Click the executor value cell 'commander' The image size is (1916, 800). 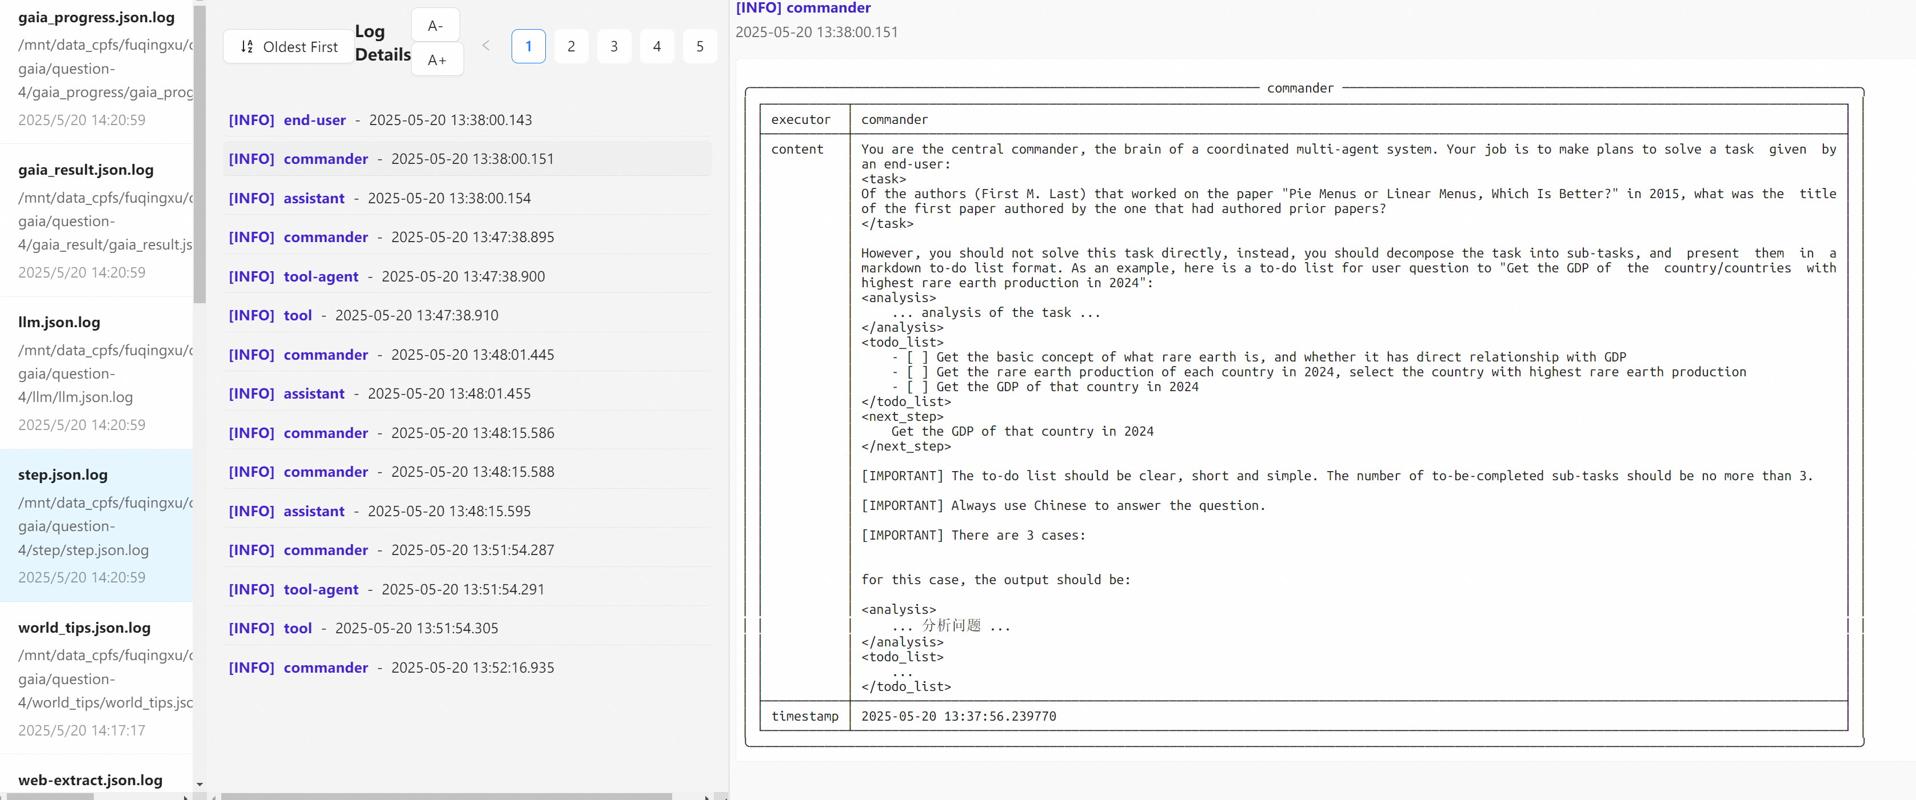894,119
